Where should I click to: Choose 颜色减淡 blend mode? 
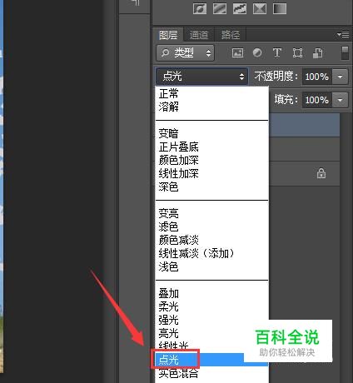211,240
